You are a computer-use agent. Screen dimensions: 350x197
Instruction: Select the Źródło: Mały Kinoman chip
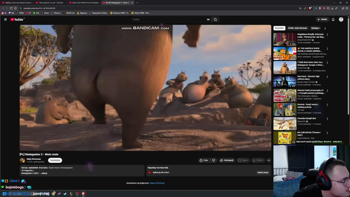click(297, 28)
